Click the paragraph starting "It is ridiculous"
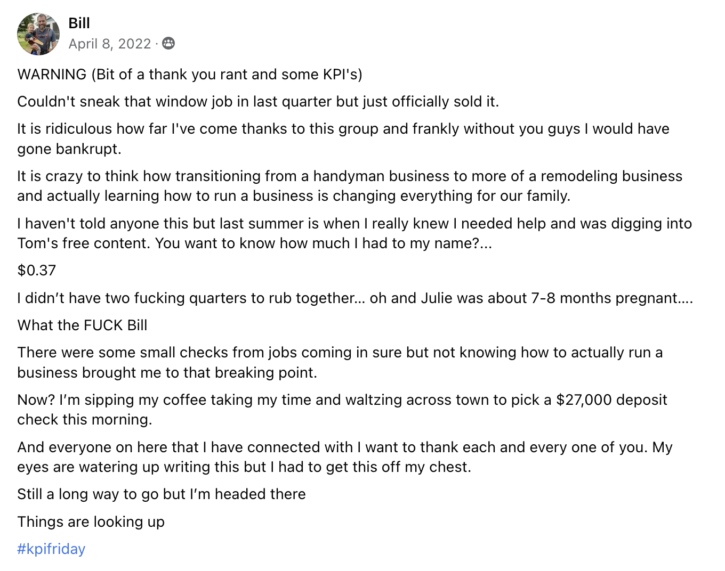The image size is (725, 571). tap(343, 129)
